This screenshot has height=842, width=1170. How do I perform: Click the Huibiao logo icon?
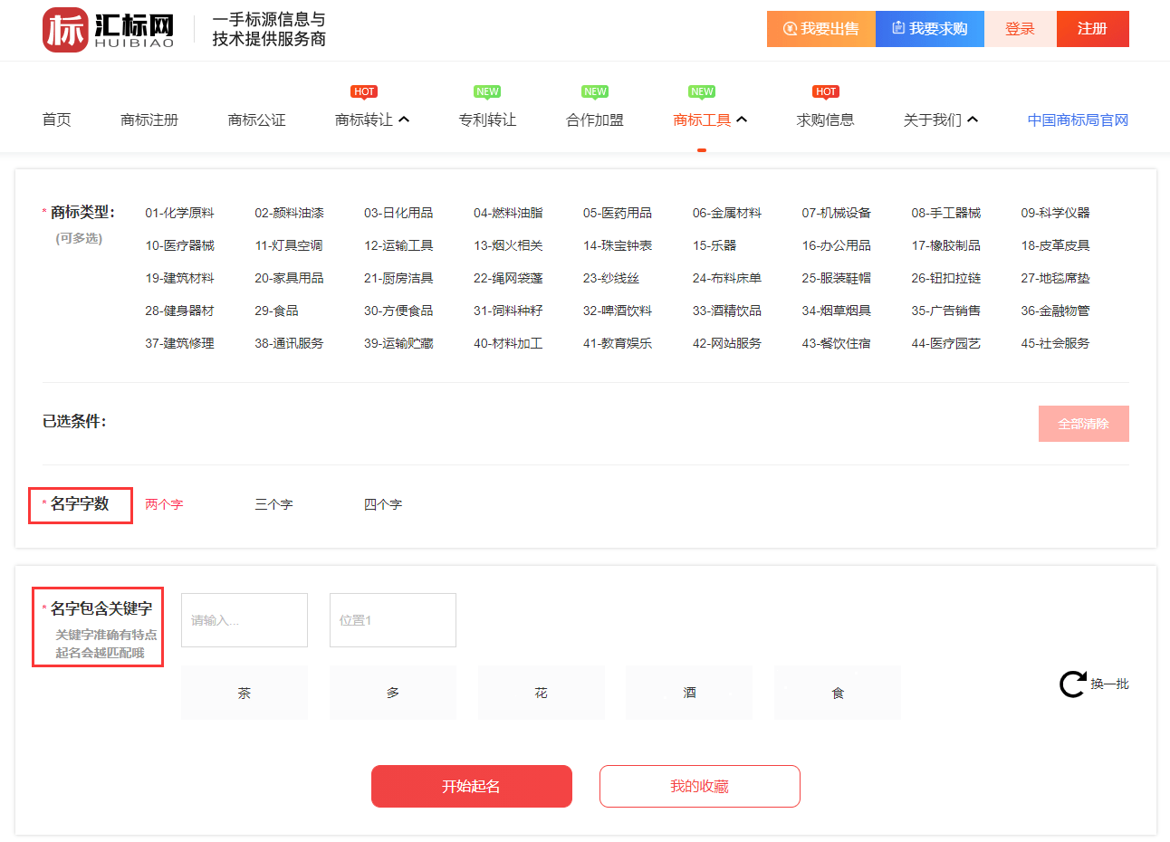pos(65,30)
